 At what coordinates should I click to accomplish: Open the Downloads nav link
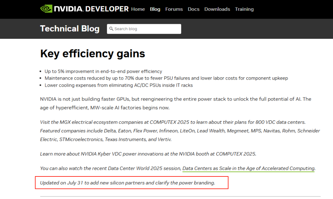(217, 9)
